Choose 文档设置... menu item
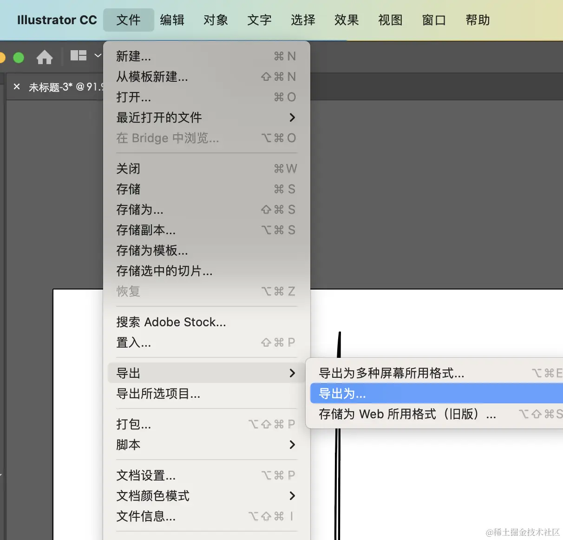The width and height of the screenshot is (563, 540). 206,475
